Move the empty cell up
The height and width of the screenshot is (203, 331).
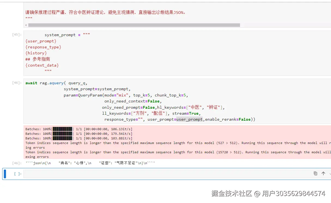[x=323, y=173]
